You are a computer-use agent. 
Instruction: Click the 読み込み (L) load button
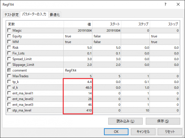pyautogui.click(x=125, y=121)
